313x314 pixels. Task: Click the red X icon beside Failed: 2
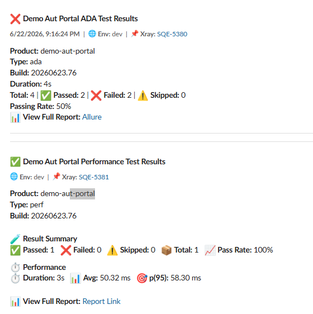[96, 96]
